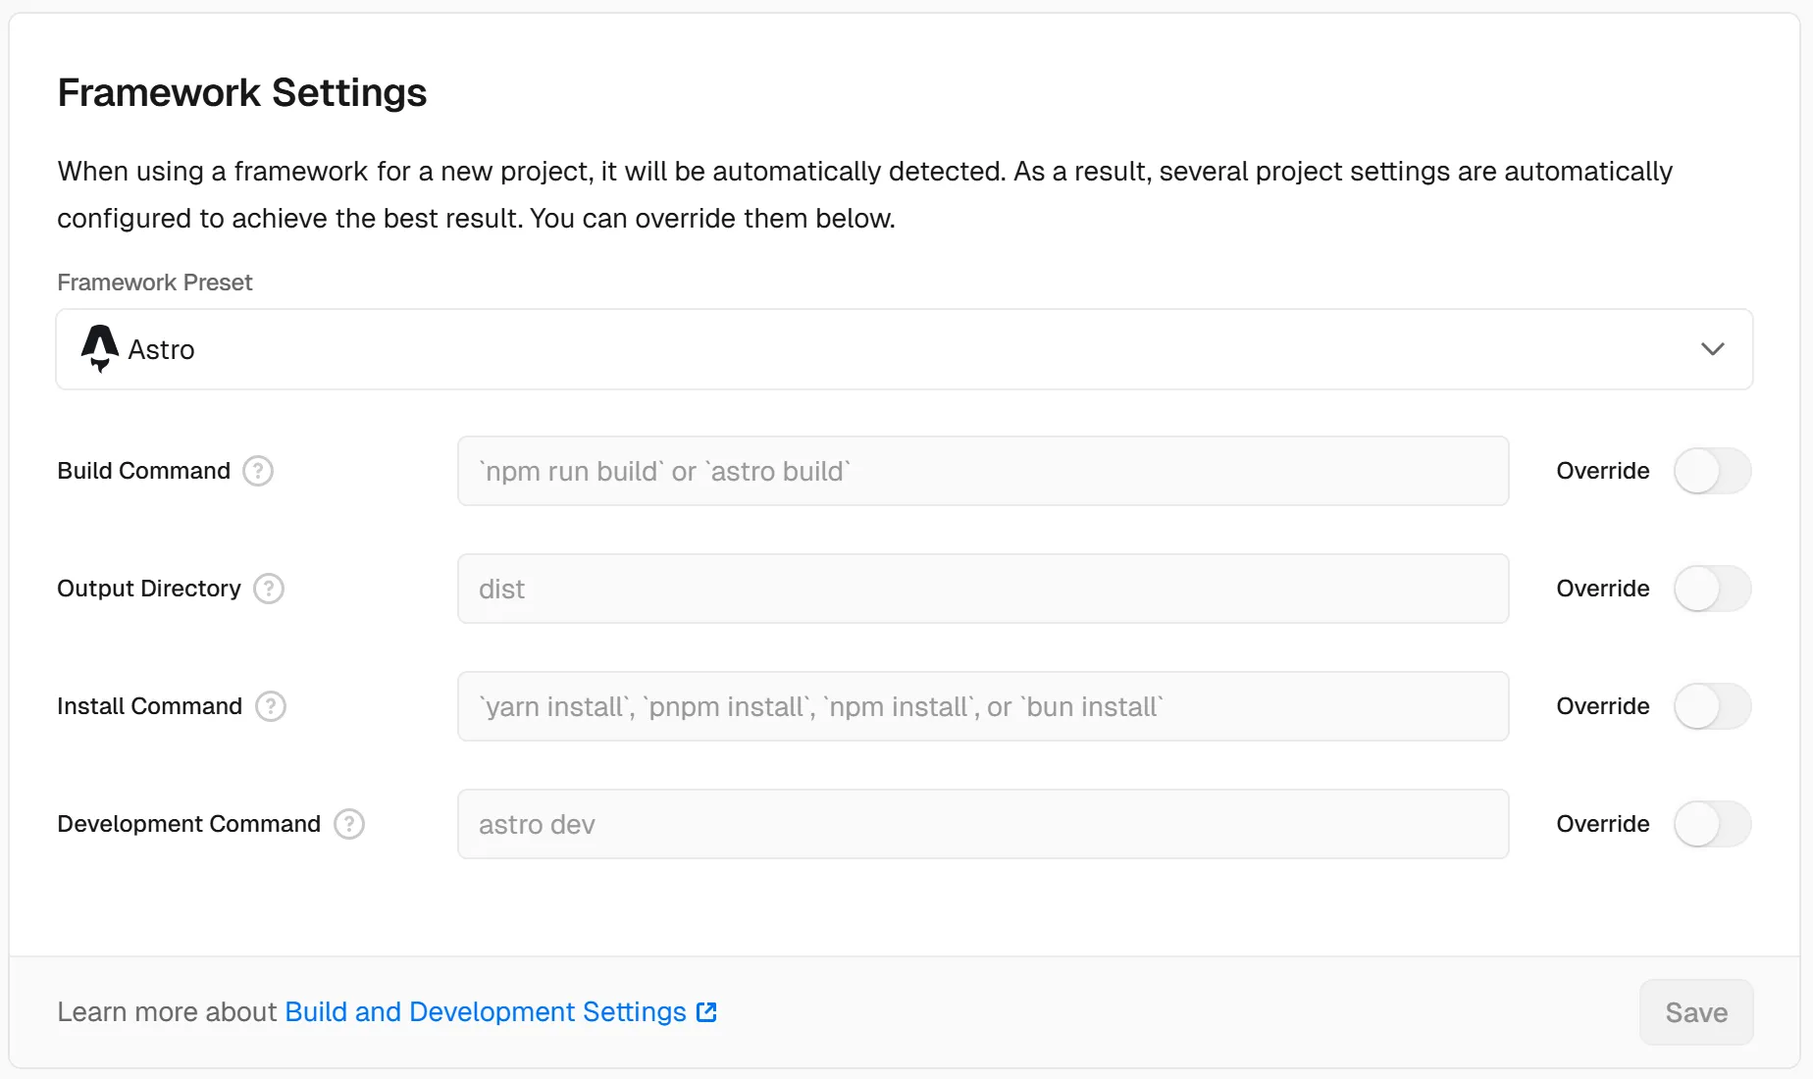Click the Override label for Build Command
The width and height of the screenshot is (1813, 1079).
1602,471
